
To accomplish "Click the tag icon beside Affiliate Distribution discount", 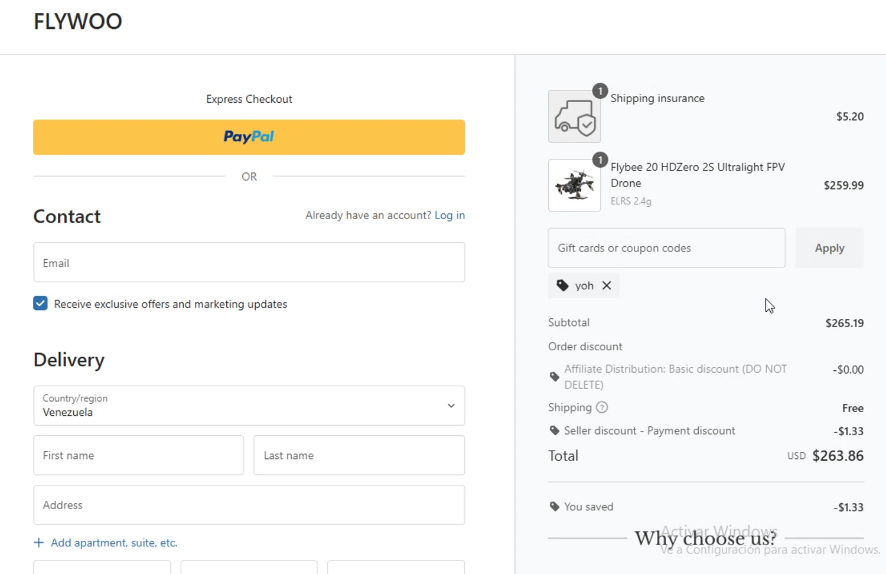I will point(554,377).
